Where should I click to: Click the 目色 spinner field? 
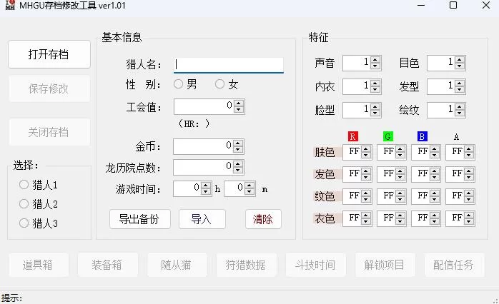click(x=446, y=63)
